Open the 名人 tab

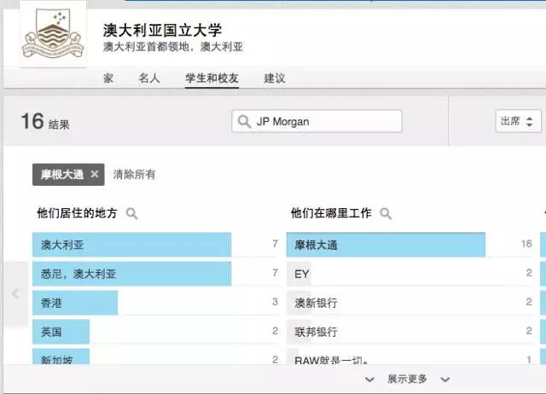[149, 78]
